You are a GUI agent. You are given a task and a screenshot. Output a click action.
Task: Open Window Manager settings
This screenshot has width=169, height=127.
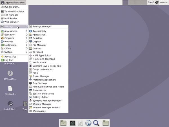coord(48,104)
